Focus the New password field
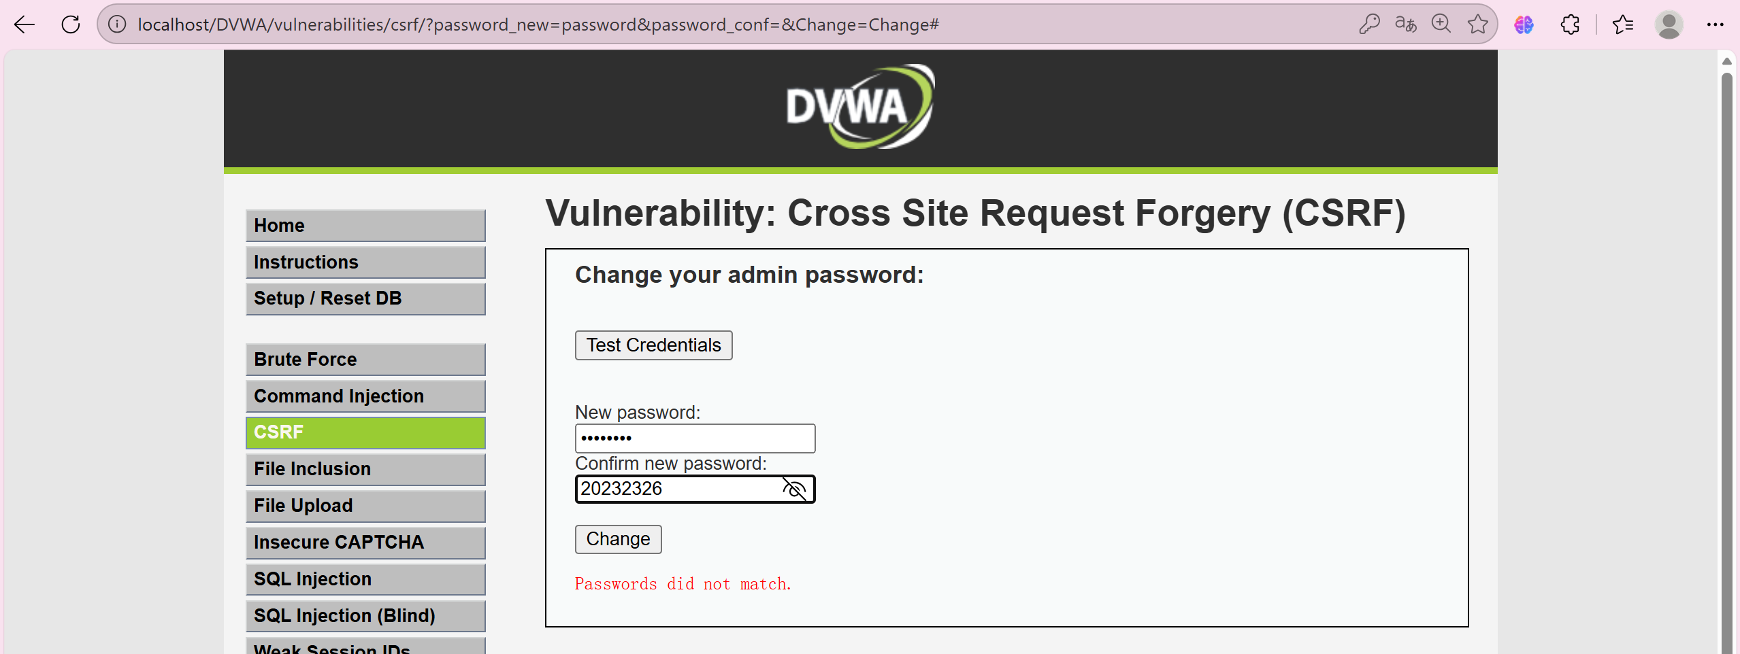Screen dimensions: 1740x654 click(x=695, y=438)
